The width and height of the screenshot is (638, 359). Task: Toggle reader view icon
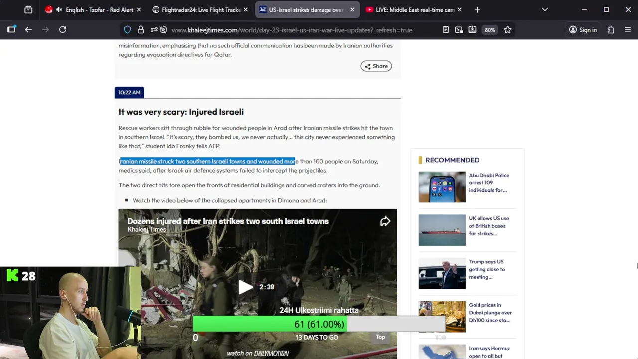446,30
